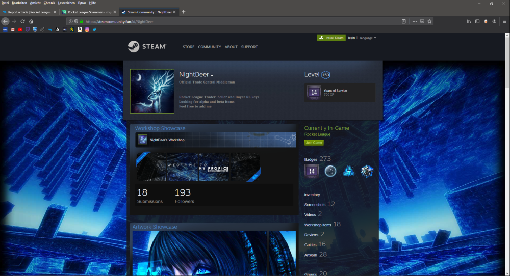Open the STORE navigation link

coord(188,47)
